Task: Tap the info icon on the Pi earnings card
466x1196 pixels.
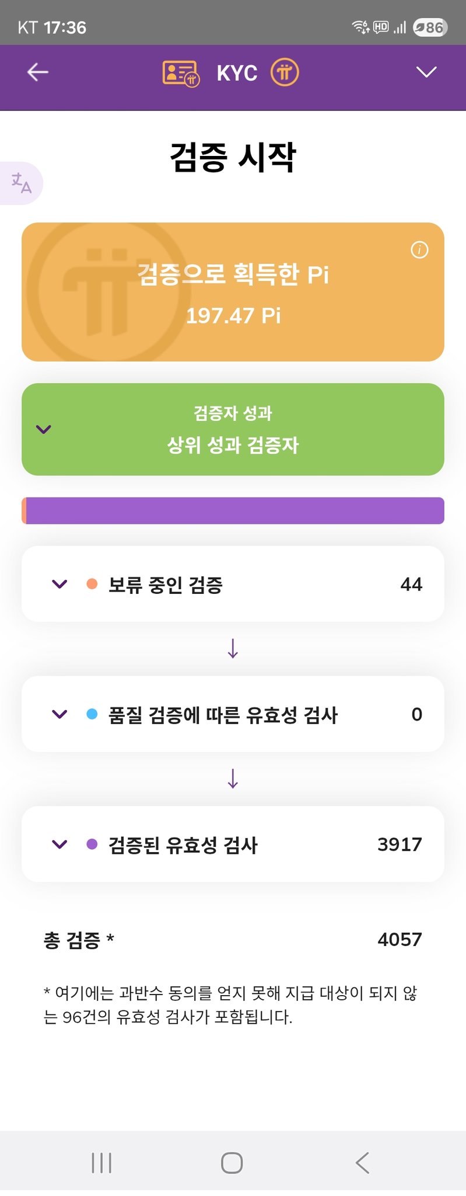Action: pos(419,250)
